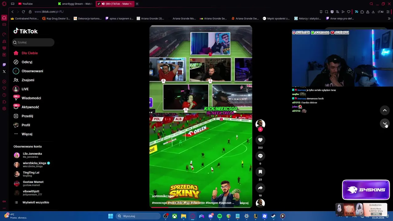Open Prześlij upload page

(x=23, y=116)
